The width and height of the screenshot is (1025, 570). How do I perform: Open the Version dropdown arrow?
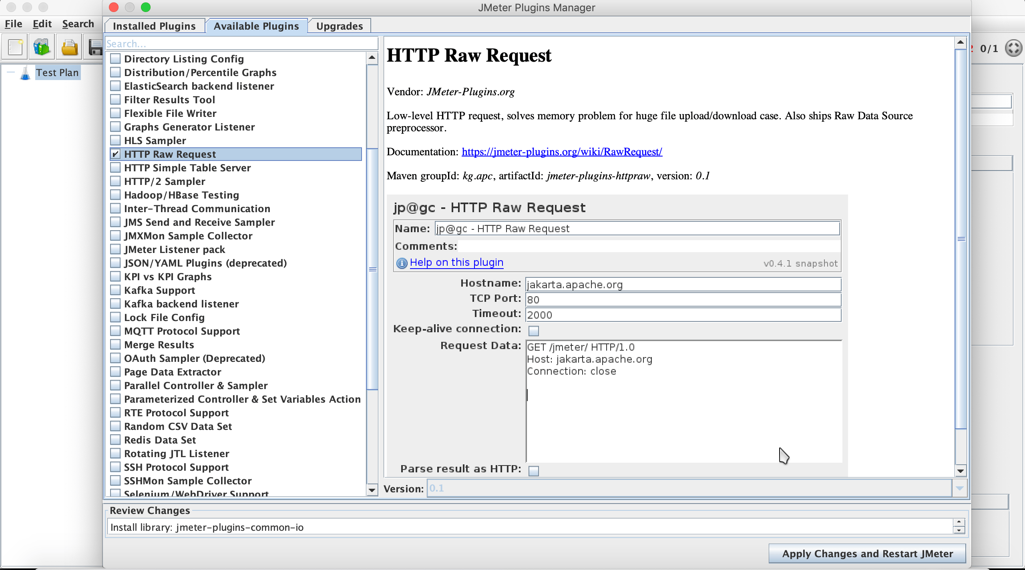[959, 488]
